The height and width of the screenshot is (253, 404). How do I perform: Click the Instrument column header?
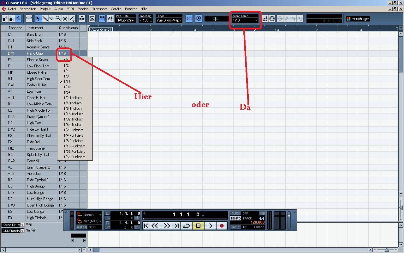pyautogui.click(x=41, y=28)
